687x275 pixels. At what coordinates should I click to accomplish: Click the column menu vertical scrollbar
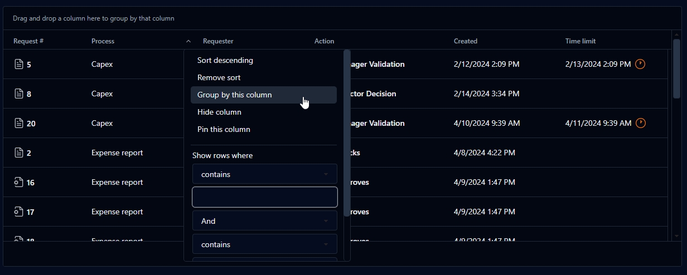pyautogui.click(x=347, y=134)
